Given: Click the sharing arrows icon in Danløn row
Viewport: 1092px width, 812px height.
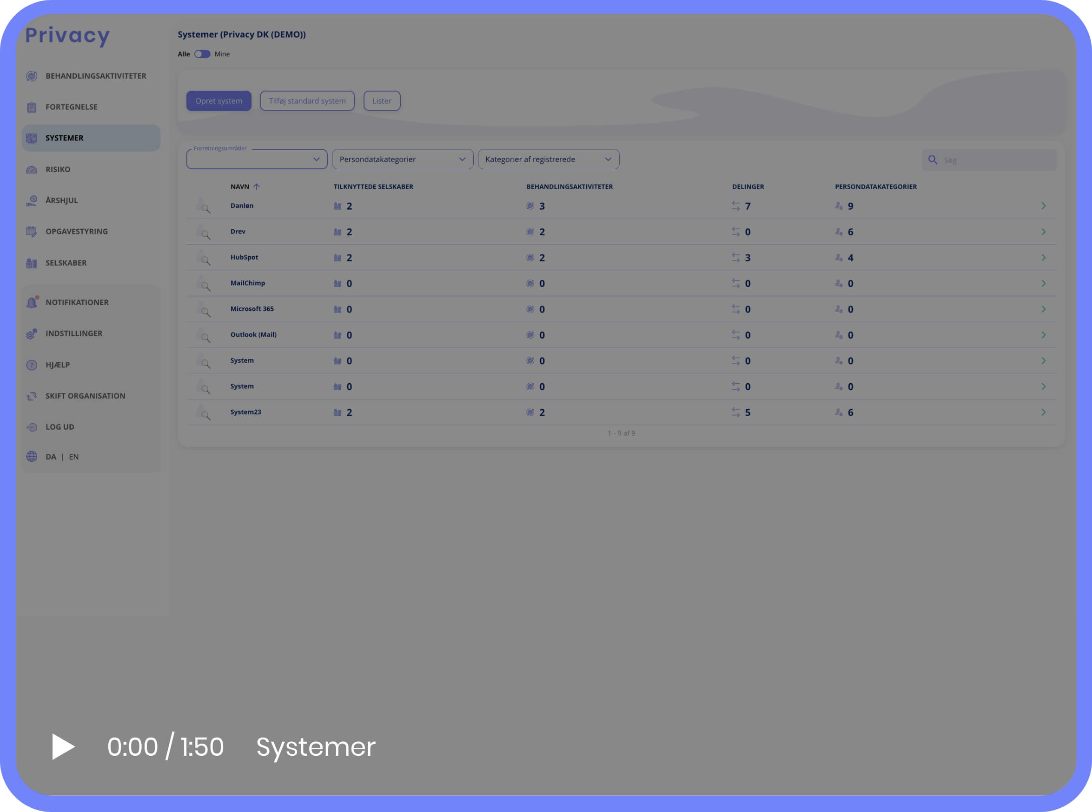Looking at the screenshot, I should point(735,206).
